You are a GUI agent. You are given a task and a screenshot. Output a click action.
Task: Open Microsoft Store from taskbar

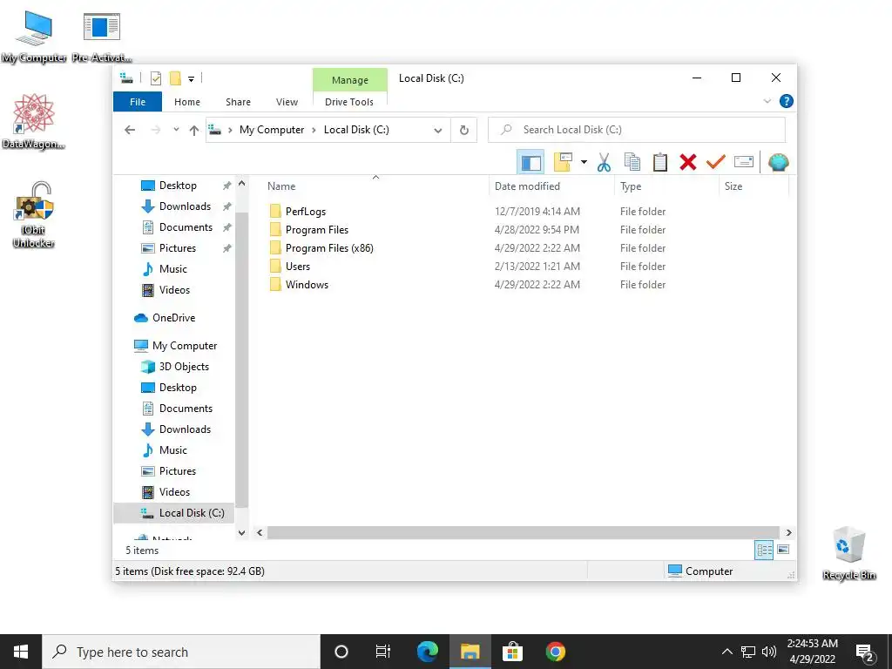512,652
